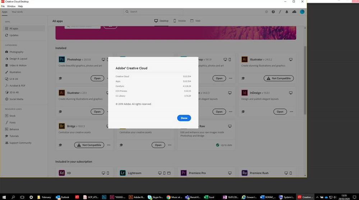Open tutorials icon on Illustrator v23.1 card
This screenshot has height=200, width=359.
[60, 112]
